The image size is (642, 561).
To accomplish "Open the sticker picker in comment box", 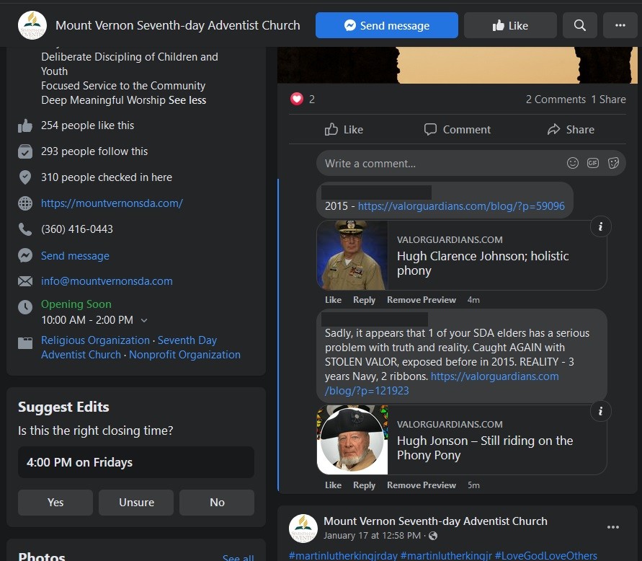I will point(614,163).
